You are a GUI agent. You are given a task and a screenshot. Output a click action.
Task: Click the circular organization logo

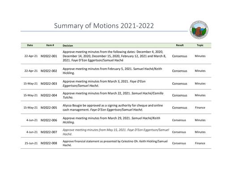pos(199,30)
